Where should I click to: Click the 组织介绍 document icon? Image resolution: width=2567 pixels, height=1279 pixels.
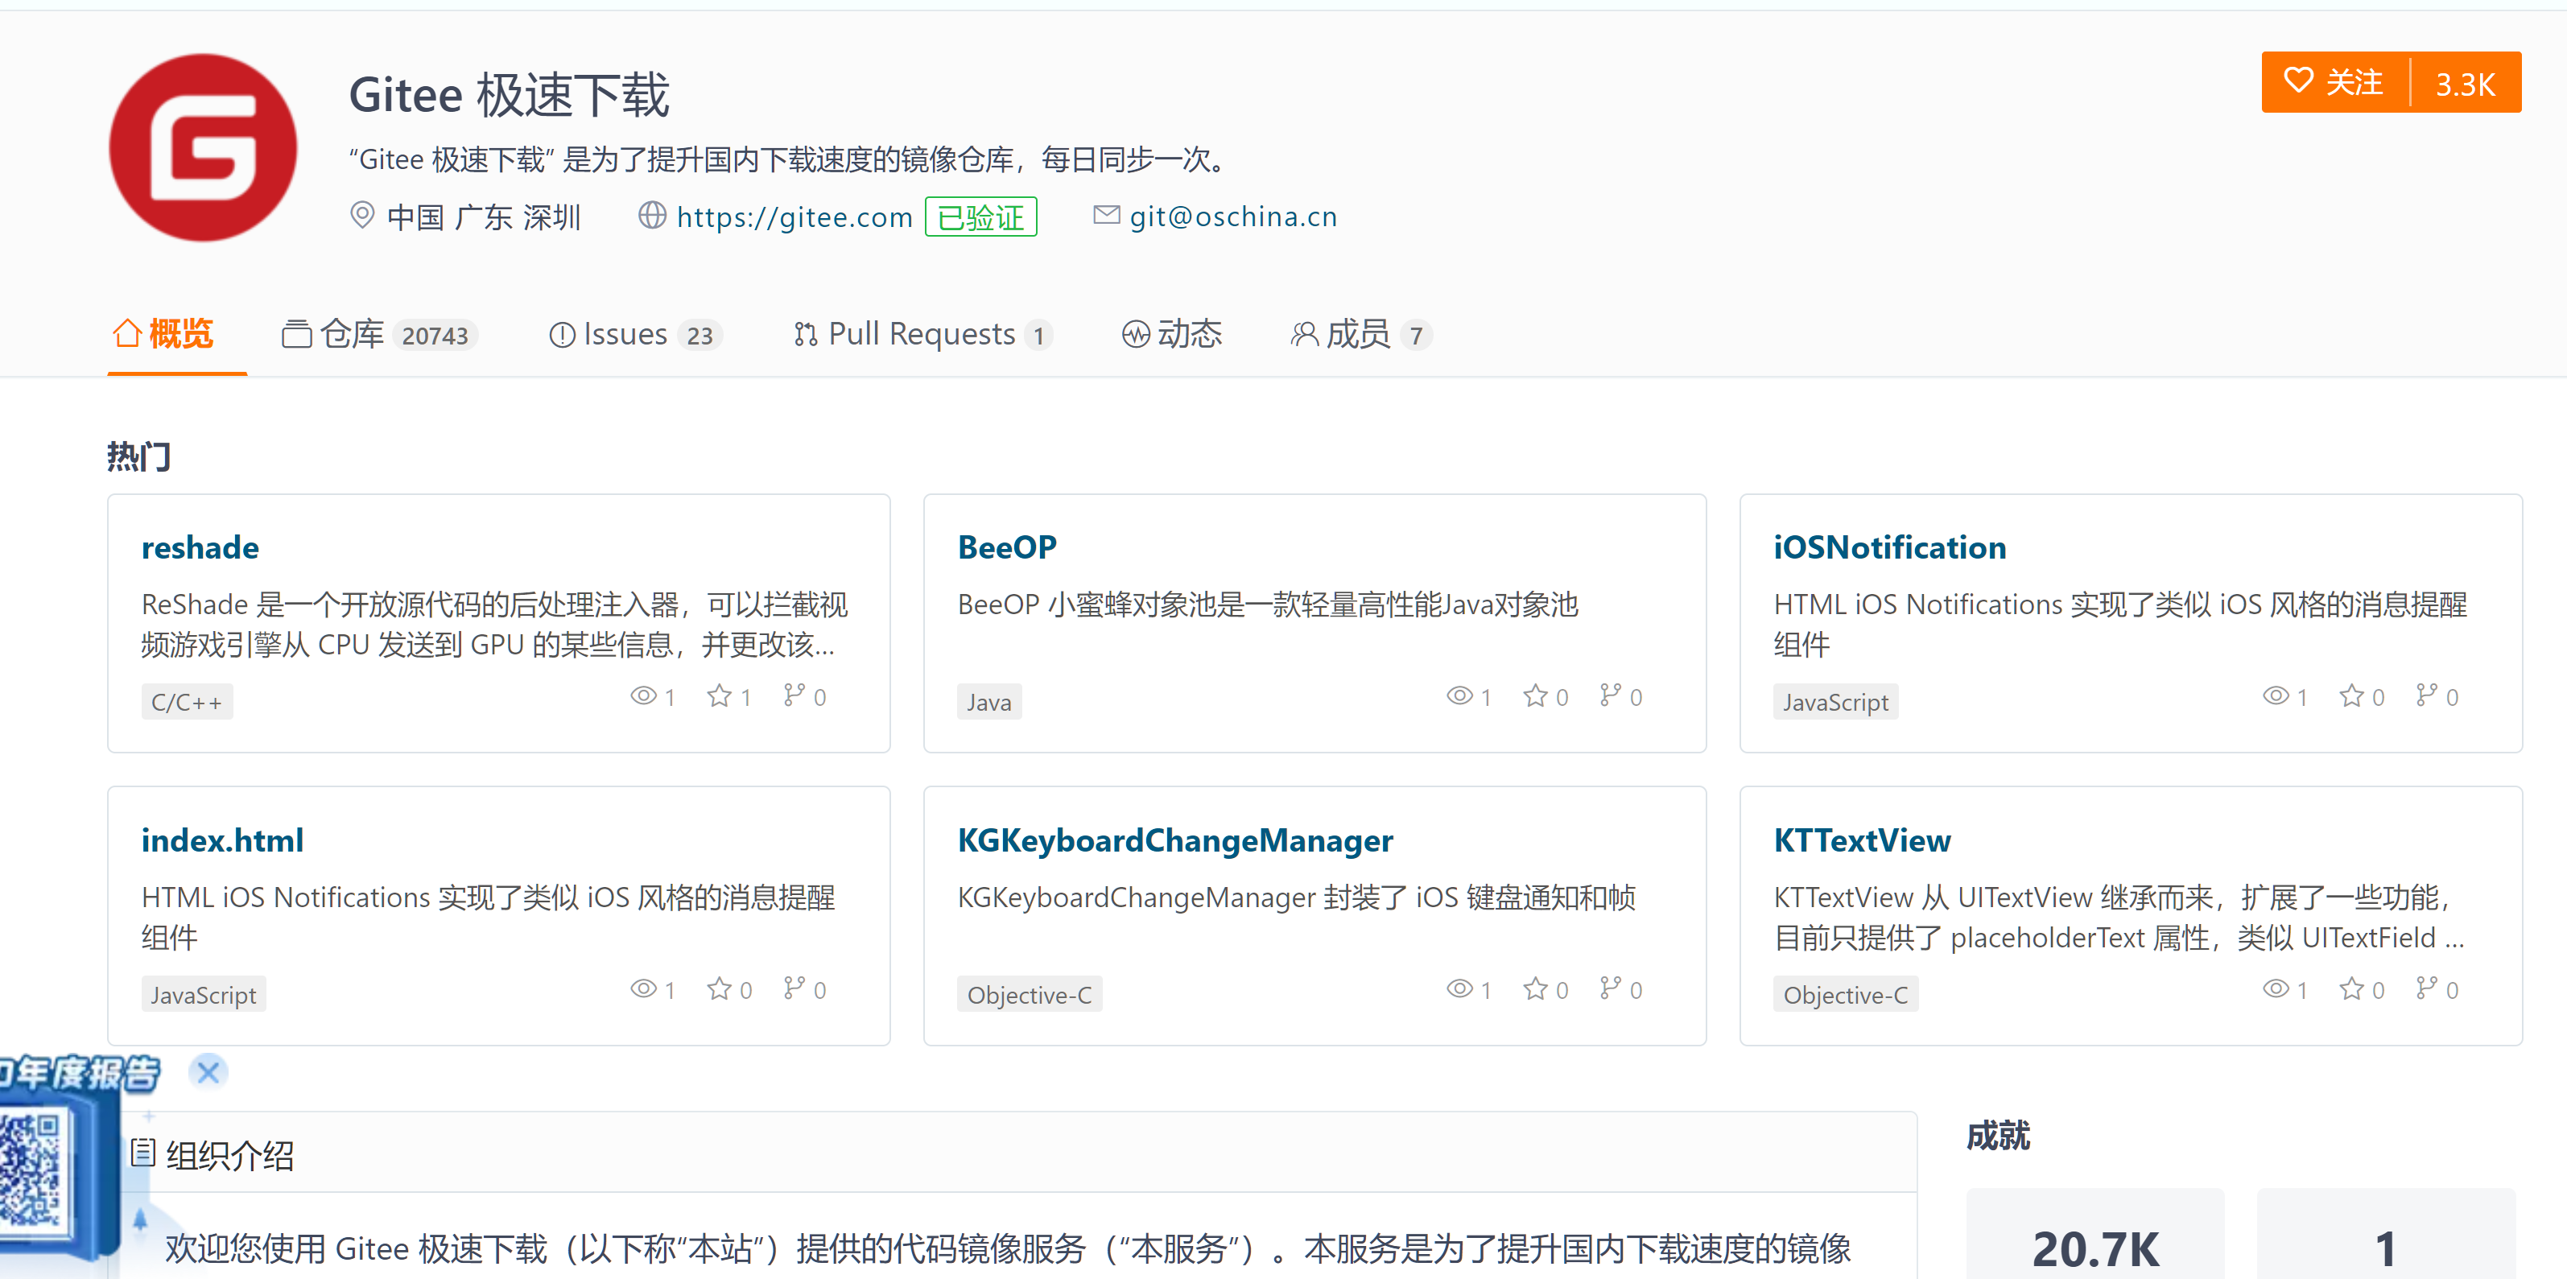click(x=143, y=1153)
